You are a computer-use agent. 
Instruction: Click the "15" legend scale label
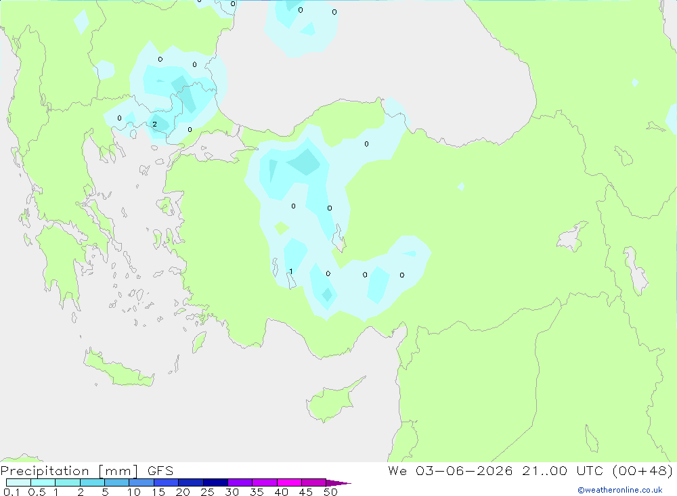158,492
